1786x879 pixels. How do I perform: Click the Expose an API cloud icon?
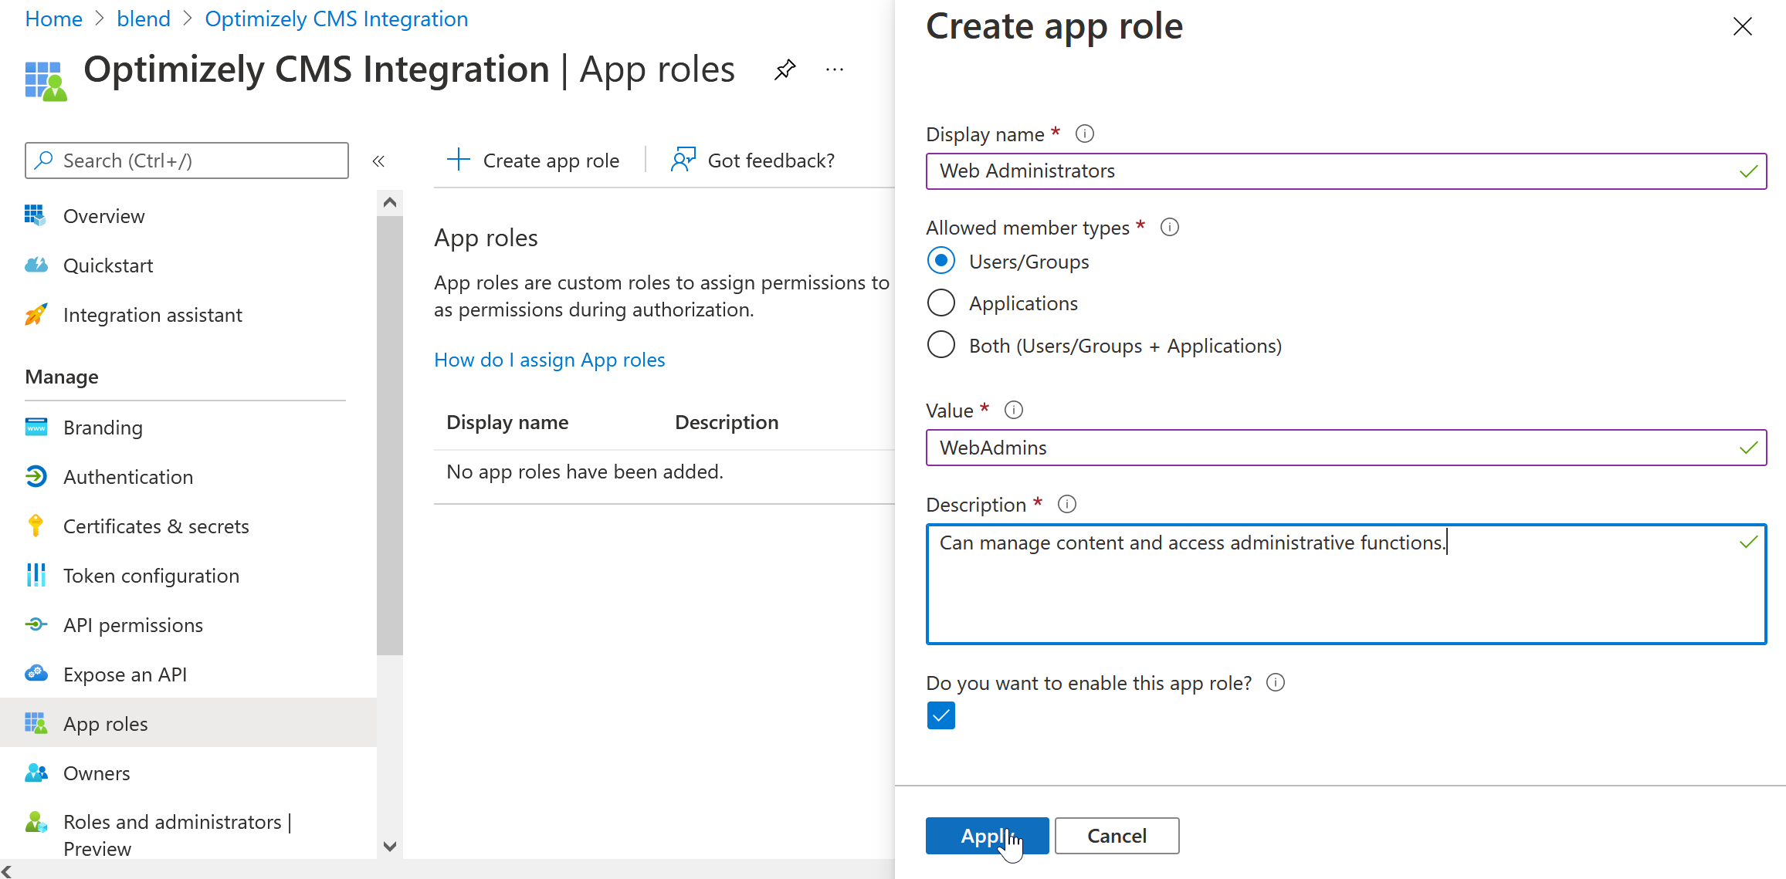36,674
